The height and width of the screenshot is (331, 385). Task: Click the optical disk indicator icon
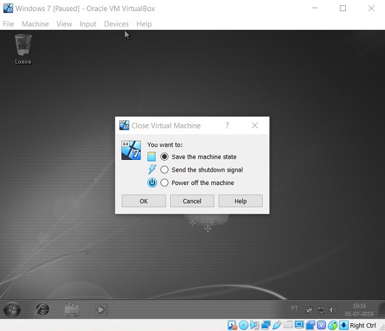click(243, 325)
